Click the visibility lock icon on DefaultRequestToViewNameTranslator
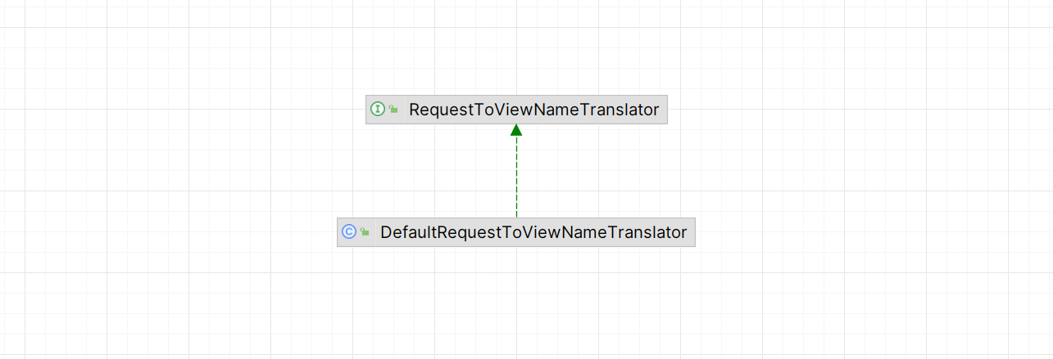Screen dimensions: 1053x359 point(365,232)
